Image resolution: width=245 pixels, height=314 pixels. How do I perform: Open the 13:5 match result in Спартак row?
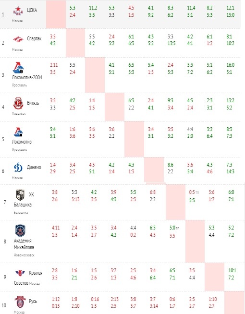point(171,43)
